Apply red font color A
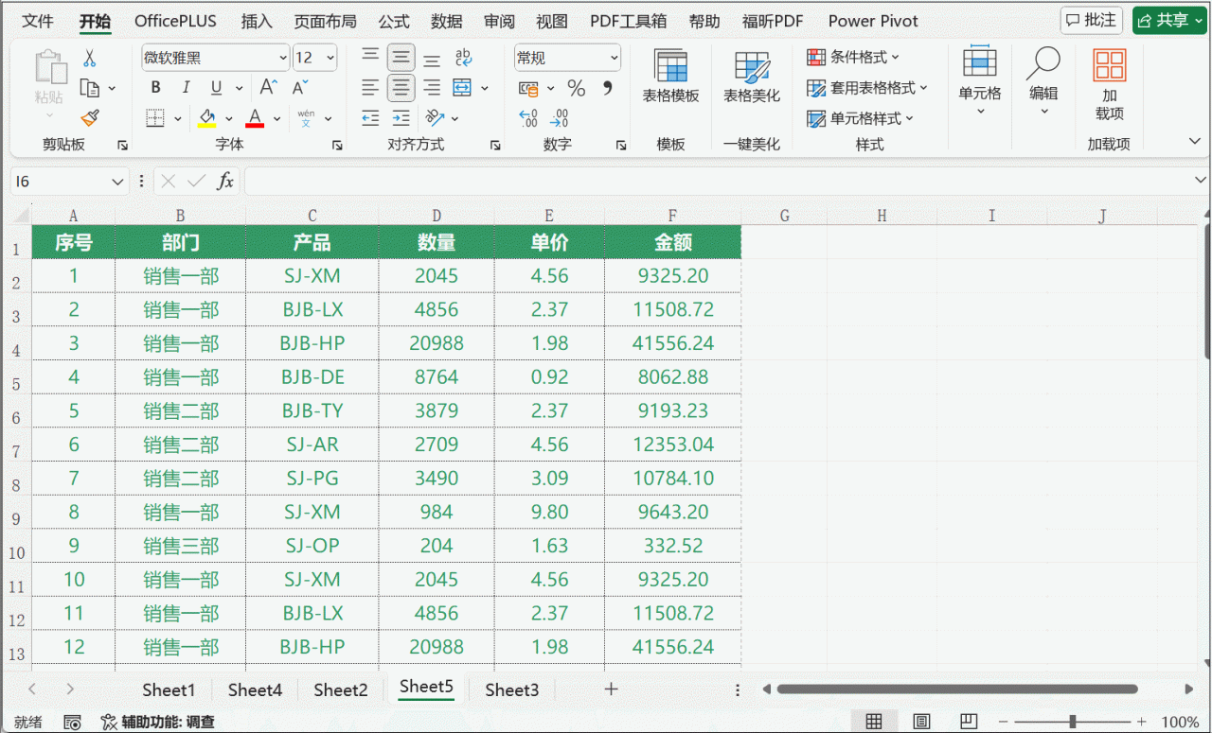Image resolution: width=1212 pixels, height=733 pixels. (x=254, y=118)
